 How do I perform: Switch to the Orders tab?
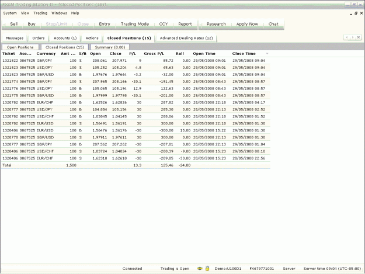[39, 38]
